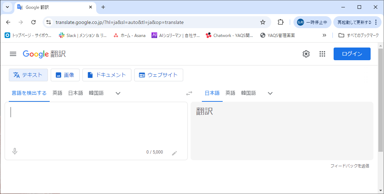
Task: Open a new browser tab
Action: click(x=103, y=7)
